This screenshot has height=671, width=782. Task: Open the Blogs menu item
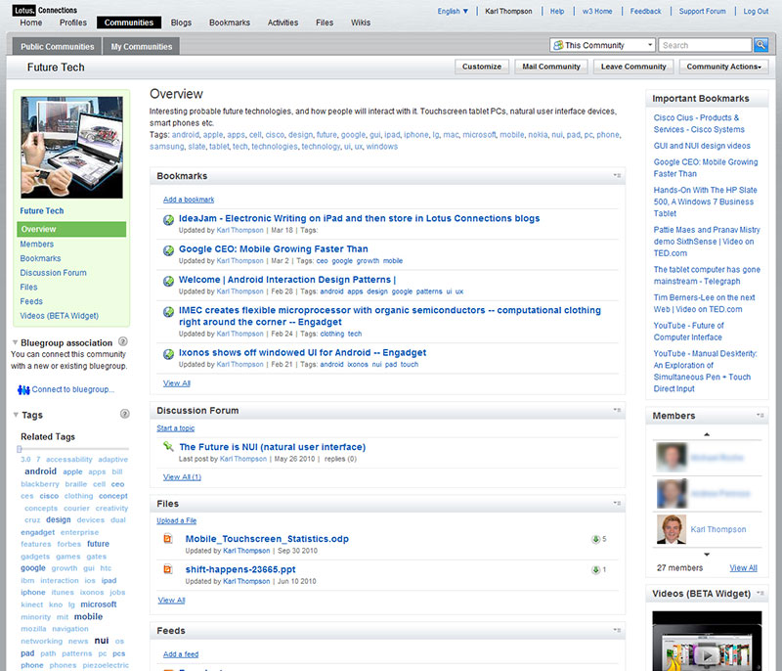click(x=181, y=22)
